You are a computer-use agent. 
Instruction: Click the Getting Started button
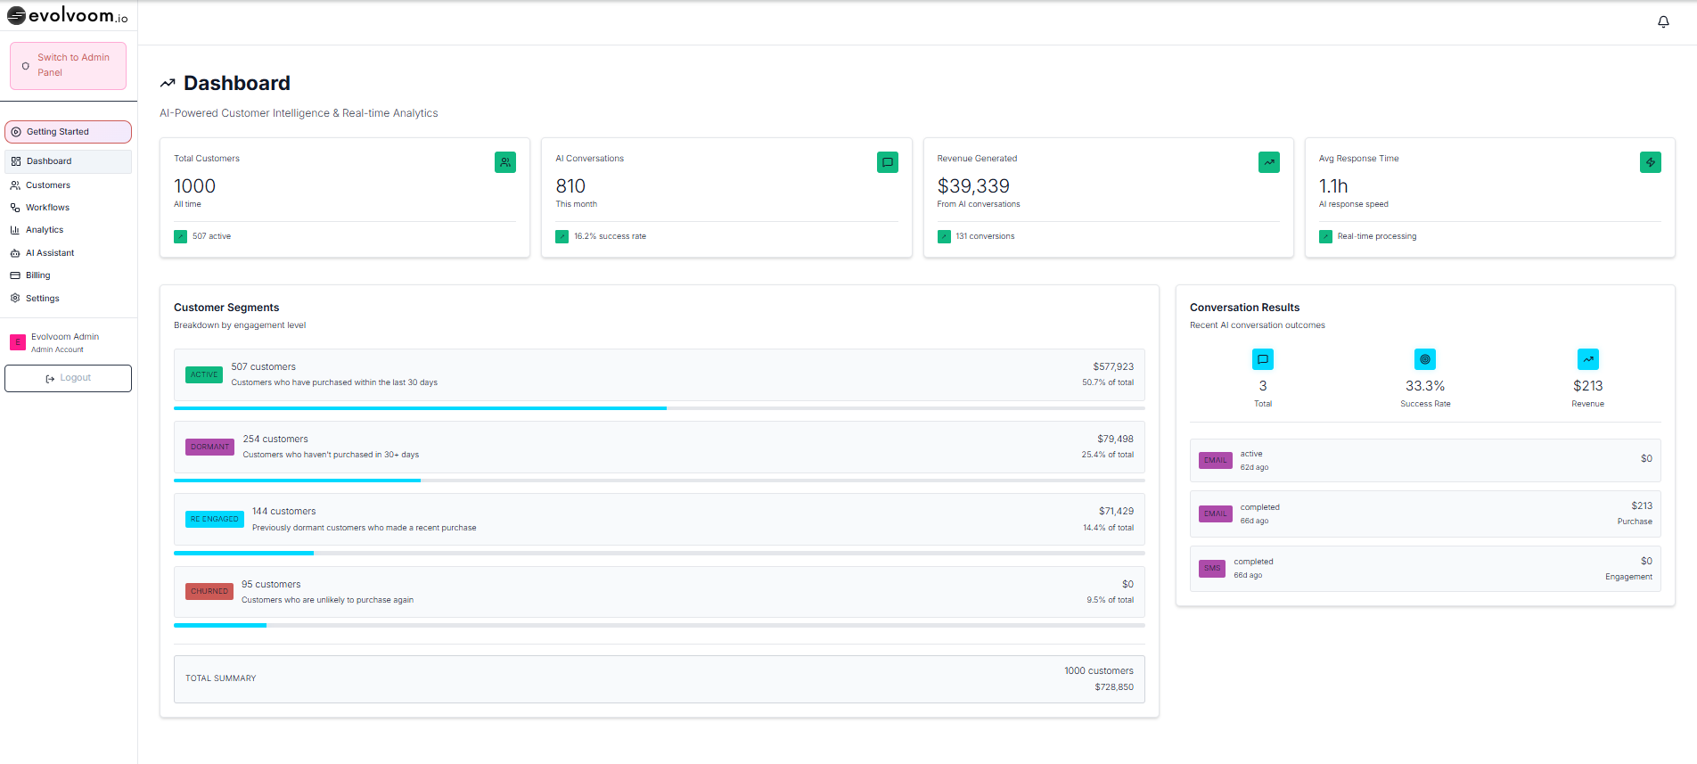point(68,132)
